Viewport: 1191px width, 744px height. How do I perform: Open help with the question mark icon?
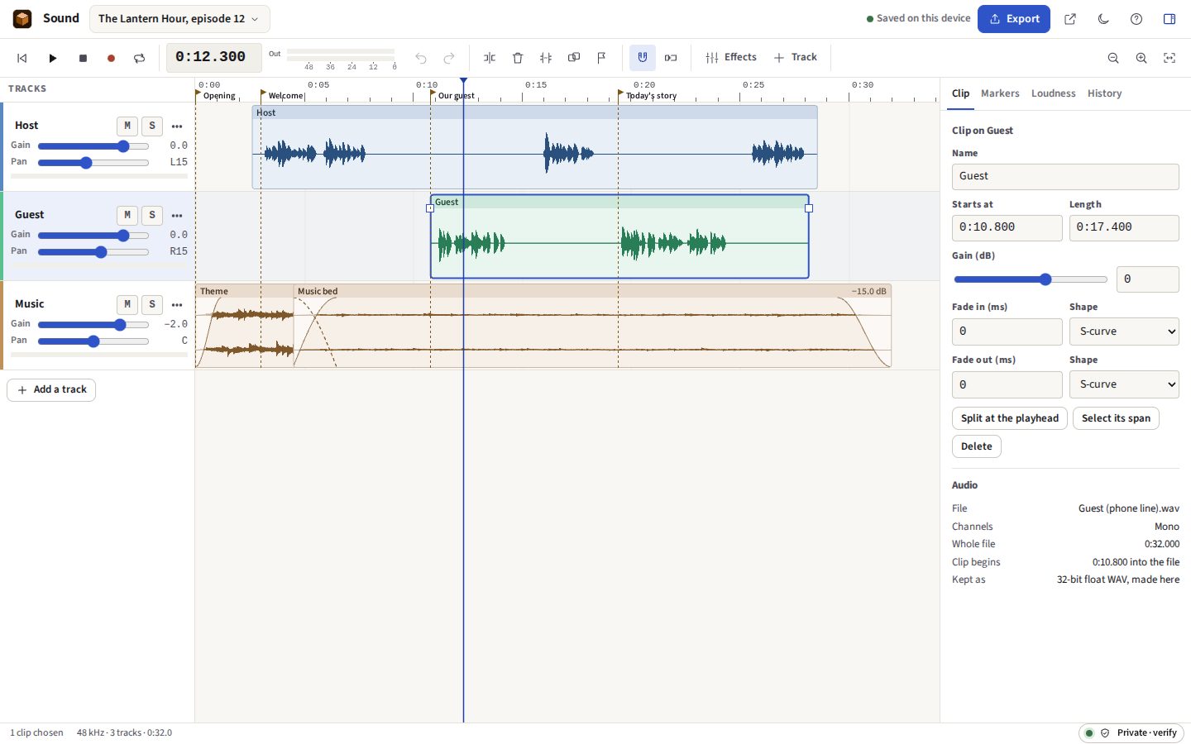tap(1136, 19)
